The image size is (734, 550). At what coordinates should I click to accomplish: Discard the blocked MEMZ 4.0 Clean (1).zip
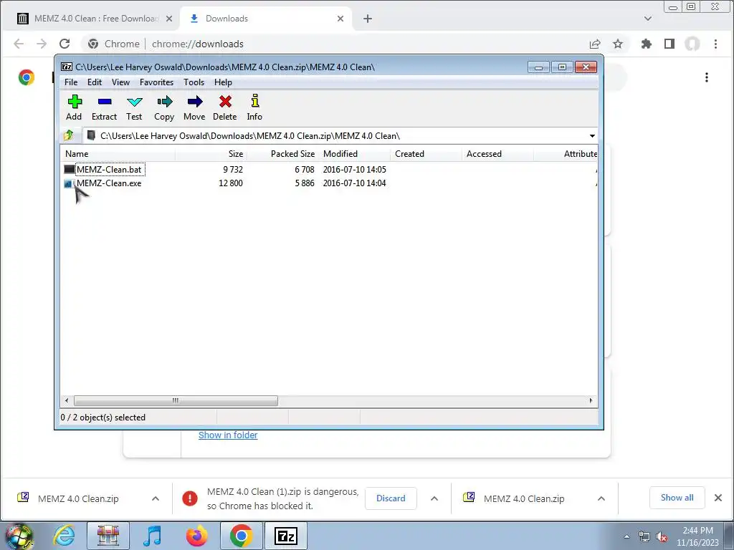[391, 498]
